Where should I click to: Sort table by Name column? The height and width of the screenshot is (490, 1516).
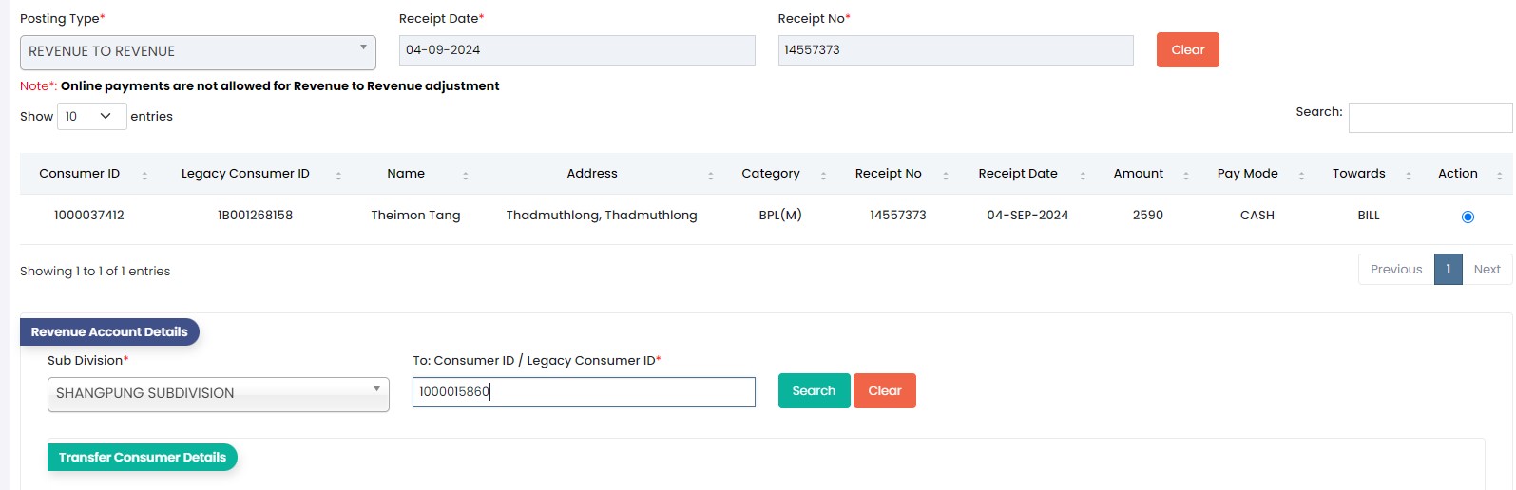pos(406,174)
